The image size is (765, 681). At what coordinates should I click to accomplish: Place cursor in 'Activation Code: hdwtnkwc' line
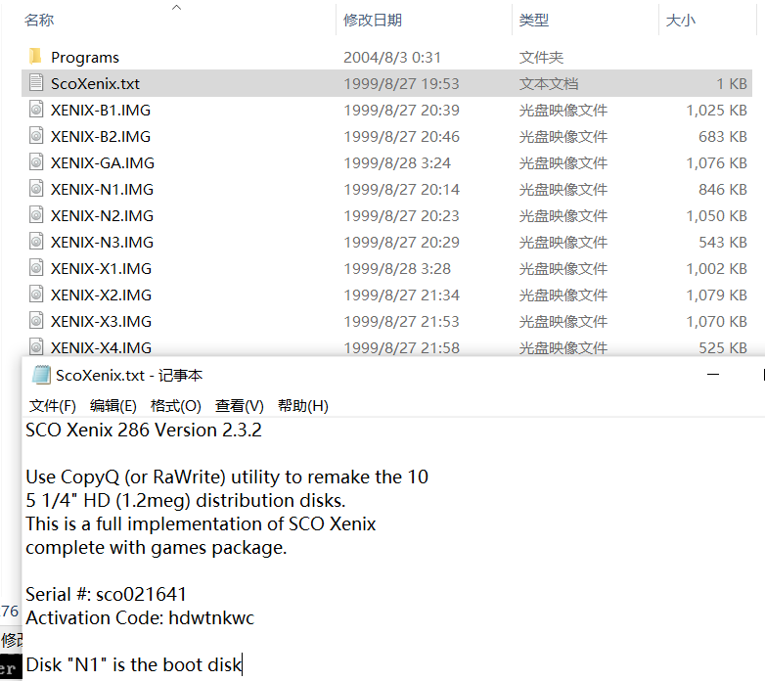(140, 617)
